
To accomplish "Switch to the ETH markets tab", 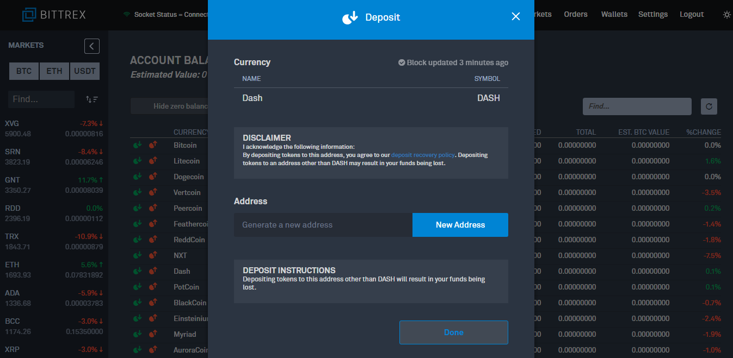I will (54, 71).
